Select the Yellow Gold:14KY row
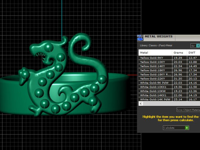The width and height of the screenshot is (200, 150). pyautogui.click(x=169, y=66)
